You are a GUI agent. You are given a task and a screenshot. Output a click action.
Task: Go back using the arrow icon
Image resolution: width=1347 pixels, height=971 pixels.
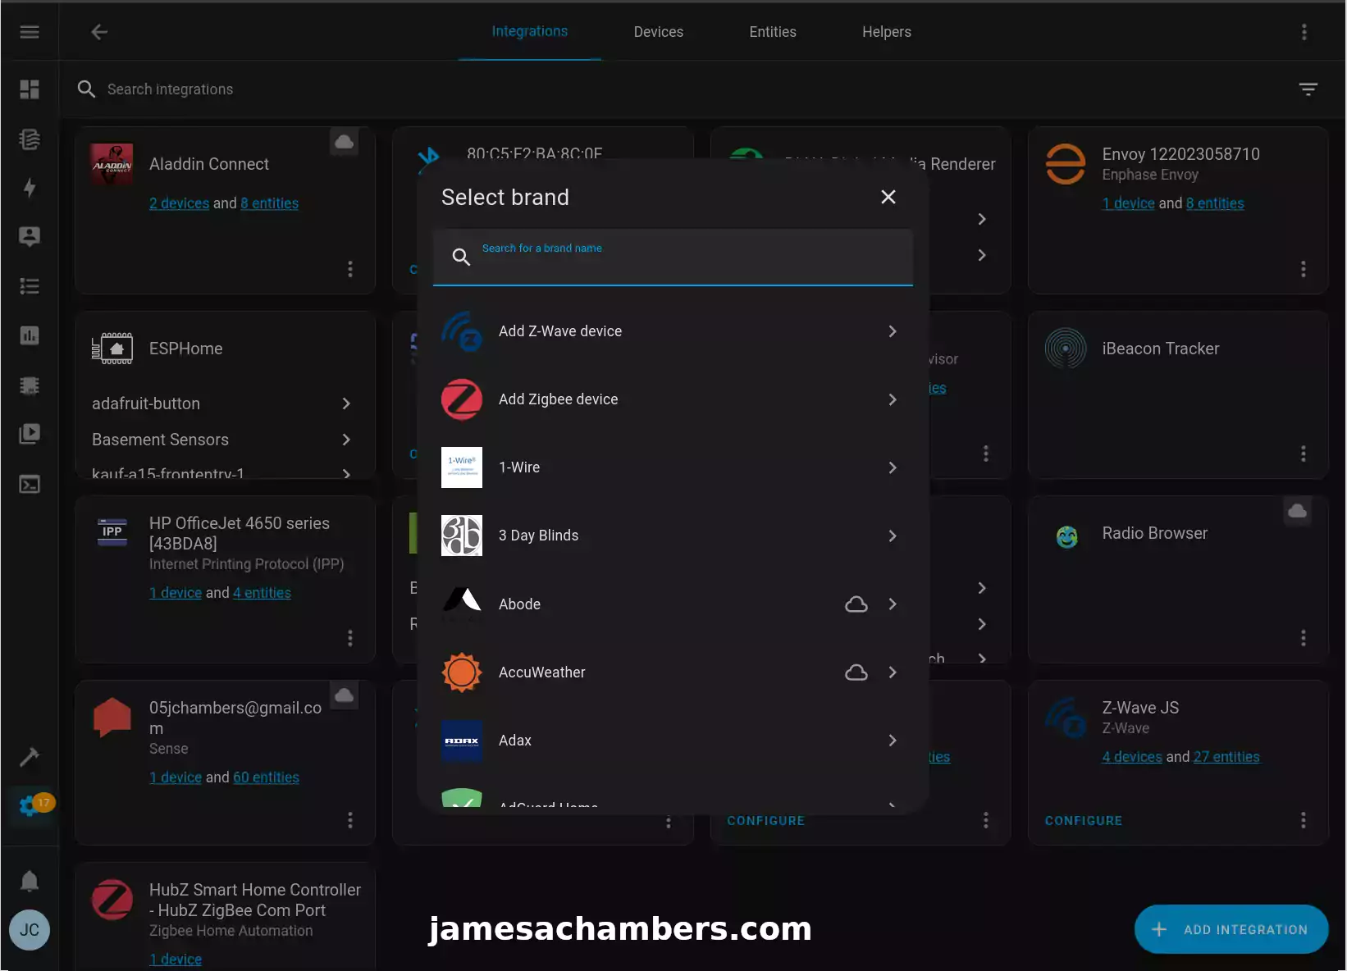click(x=99, y=32)
